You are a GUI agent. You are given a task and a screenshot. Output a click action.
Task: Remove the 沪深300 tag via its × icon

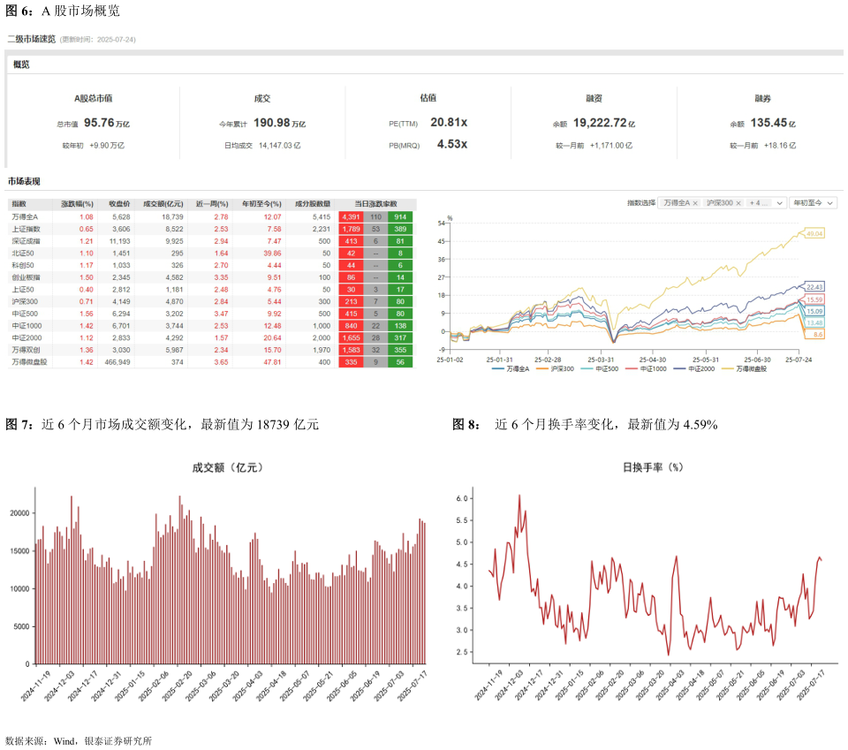(x=738, y=203)
